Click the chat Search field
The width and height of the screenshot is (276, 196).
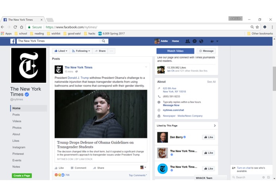point(247,177)
